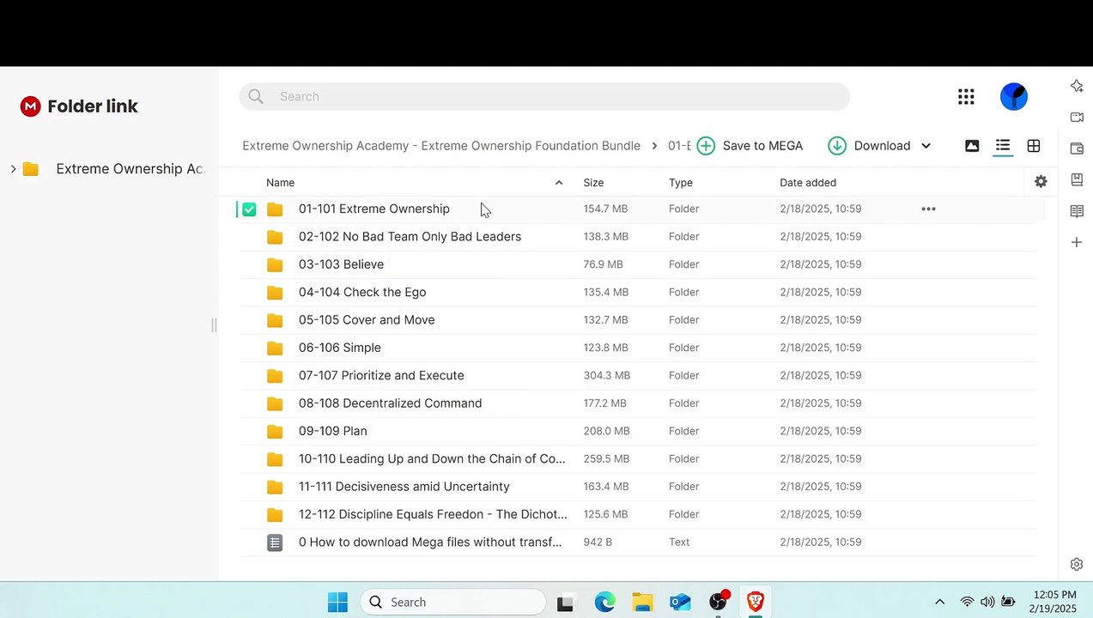
Task: Open Windows Start menu
Action: tap(337, 603)
